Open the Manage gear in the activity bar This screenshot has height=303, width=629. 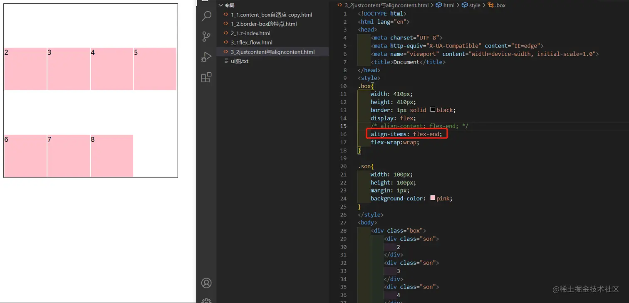[206, 301]
